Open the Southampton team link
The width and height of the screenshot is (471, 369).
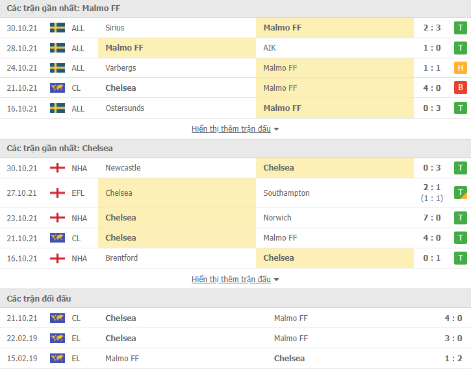pos(286,193)
